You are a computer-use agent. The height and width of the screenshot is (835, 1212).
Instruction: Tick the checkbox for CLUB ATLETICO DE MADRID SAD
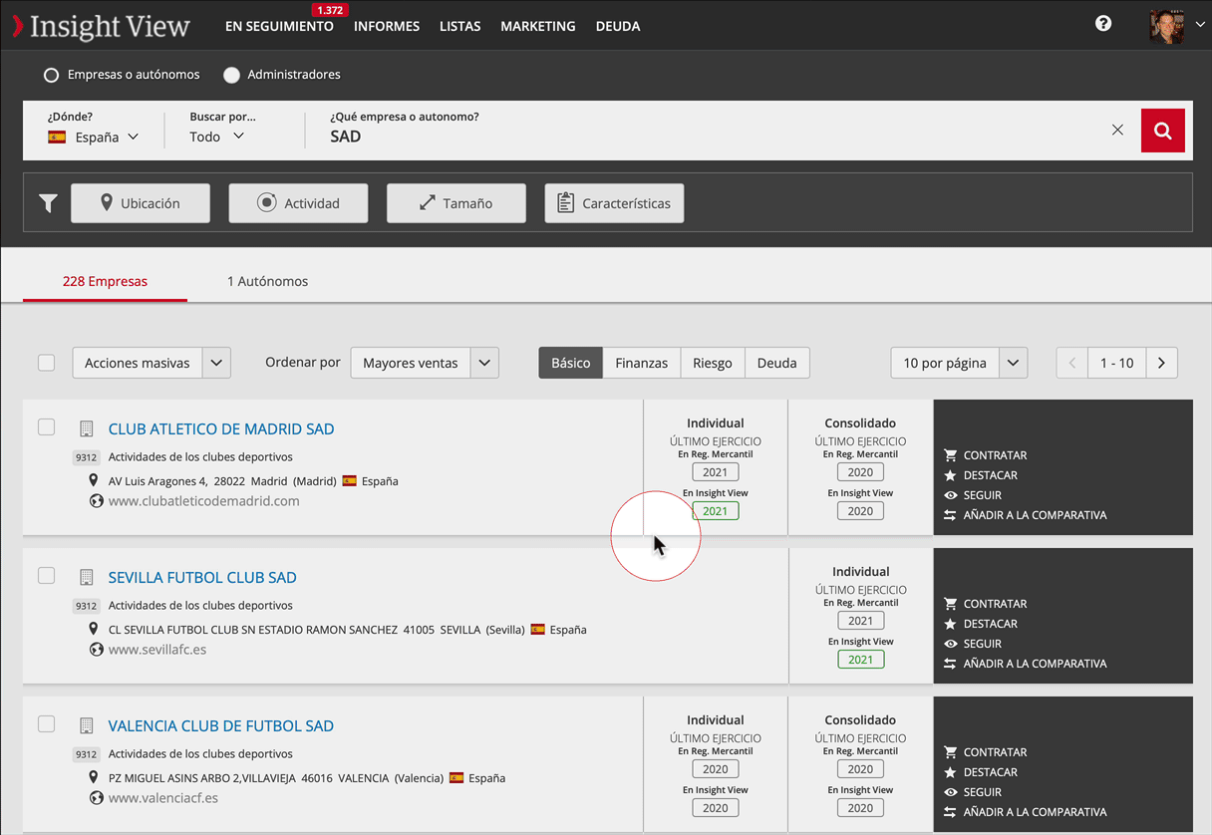click(x=46, y=427)
